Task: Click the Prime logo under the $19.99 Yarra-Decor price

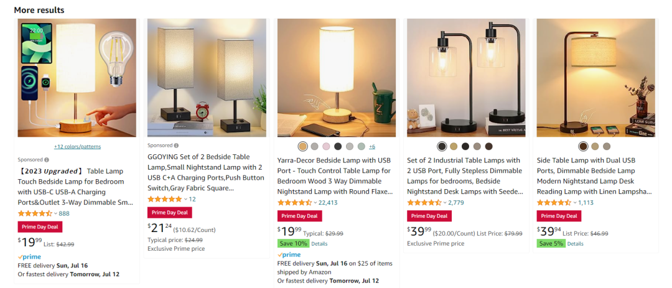Action: 289,255
